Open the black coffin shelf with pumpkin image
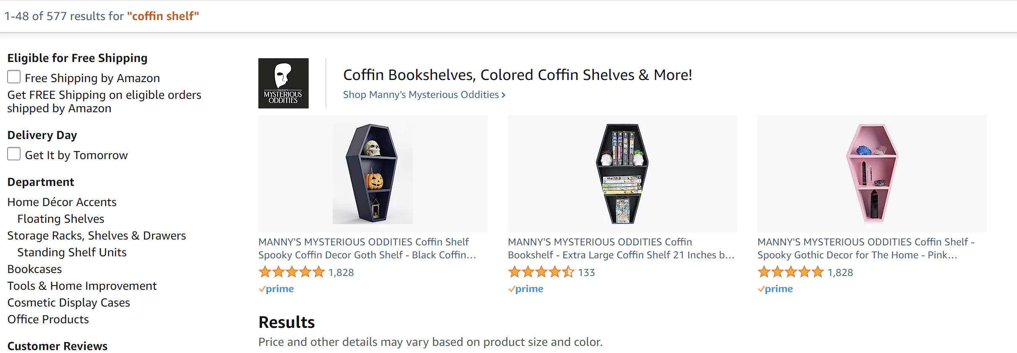Viewport: 1017px width, 353px height. tap(372, 173)
